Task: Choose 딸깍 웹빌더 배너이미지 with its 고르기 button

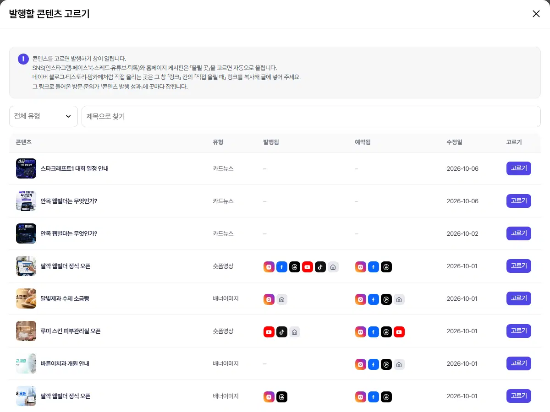Action: coord(519,396)
